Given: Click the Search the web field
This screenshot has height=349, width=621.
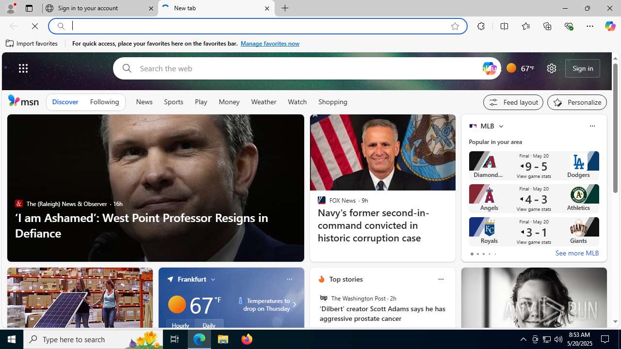Looking at the screenshot, I should [x=306, y=68].
